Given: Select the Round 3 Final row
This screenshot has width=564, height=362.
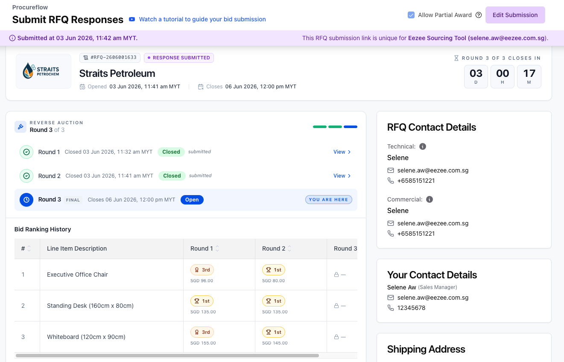Looking at the screenshot, I should pos(186,200).
